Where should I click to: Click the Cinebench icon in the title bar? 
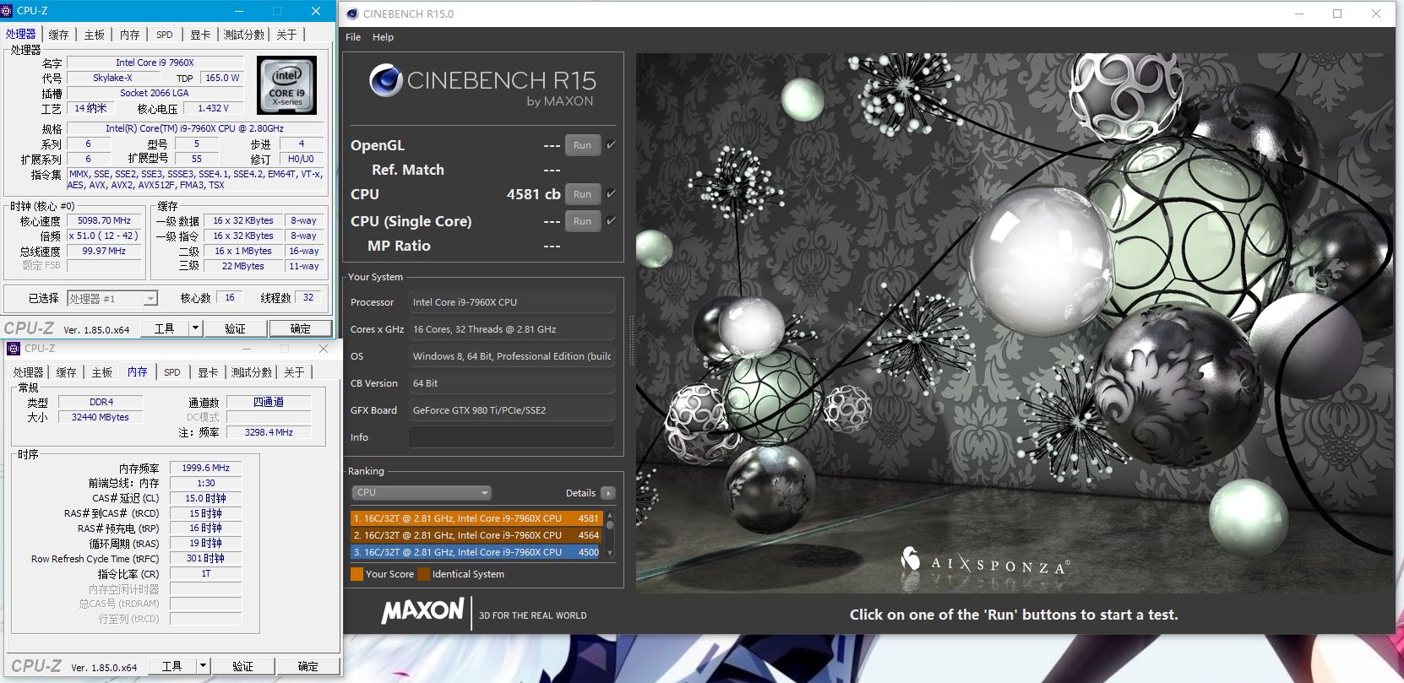pyautogui.click(x=352, y=14)
